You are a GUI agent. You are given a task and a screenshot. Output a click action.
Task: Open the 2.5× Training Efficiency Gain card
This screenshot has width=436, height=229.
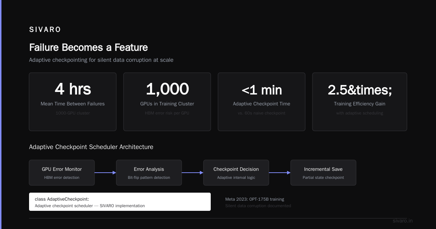[x=360, y=102]
